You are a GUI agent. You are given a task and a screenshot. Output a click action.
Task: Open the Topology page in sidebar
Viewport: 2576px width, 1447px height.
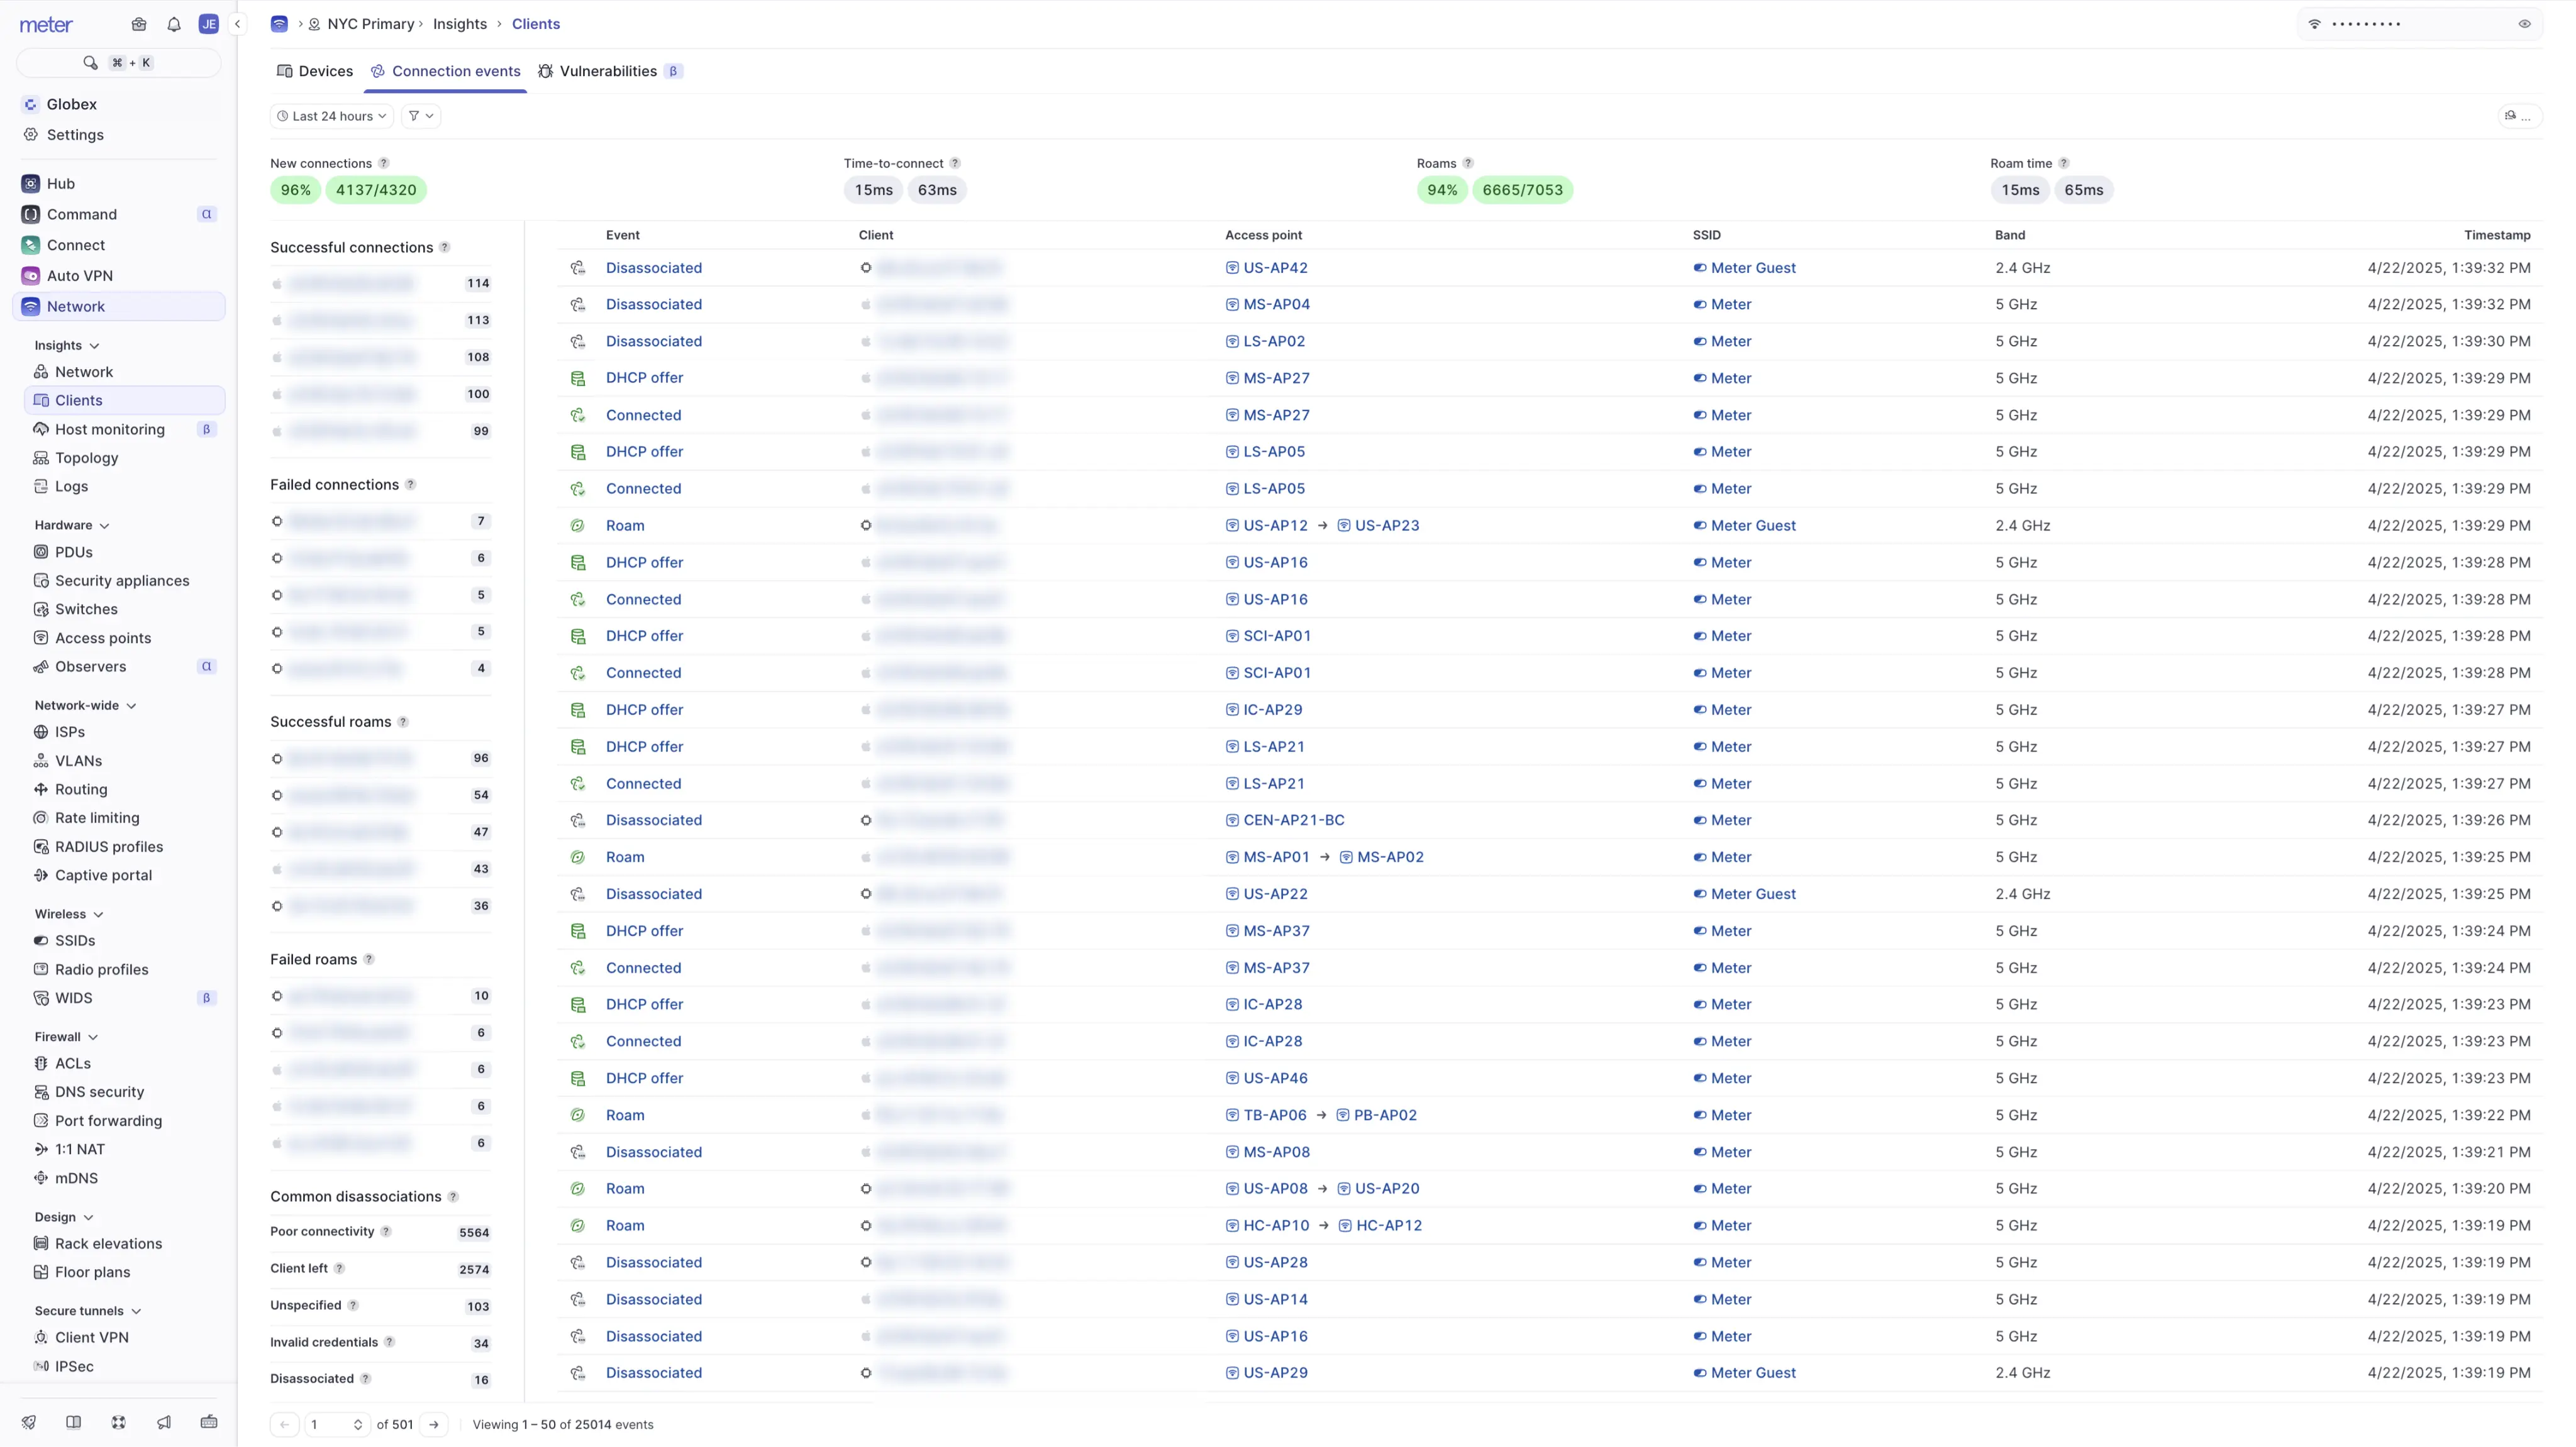click(86, 458)
